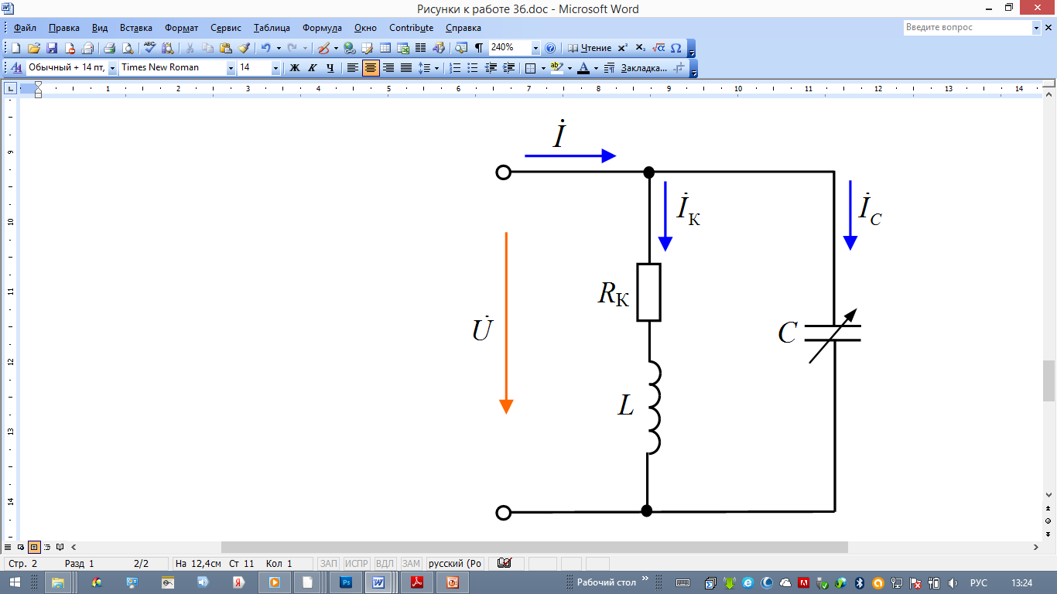Open the Файл menu

tap(25, 28)
